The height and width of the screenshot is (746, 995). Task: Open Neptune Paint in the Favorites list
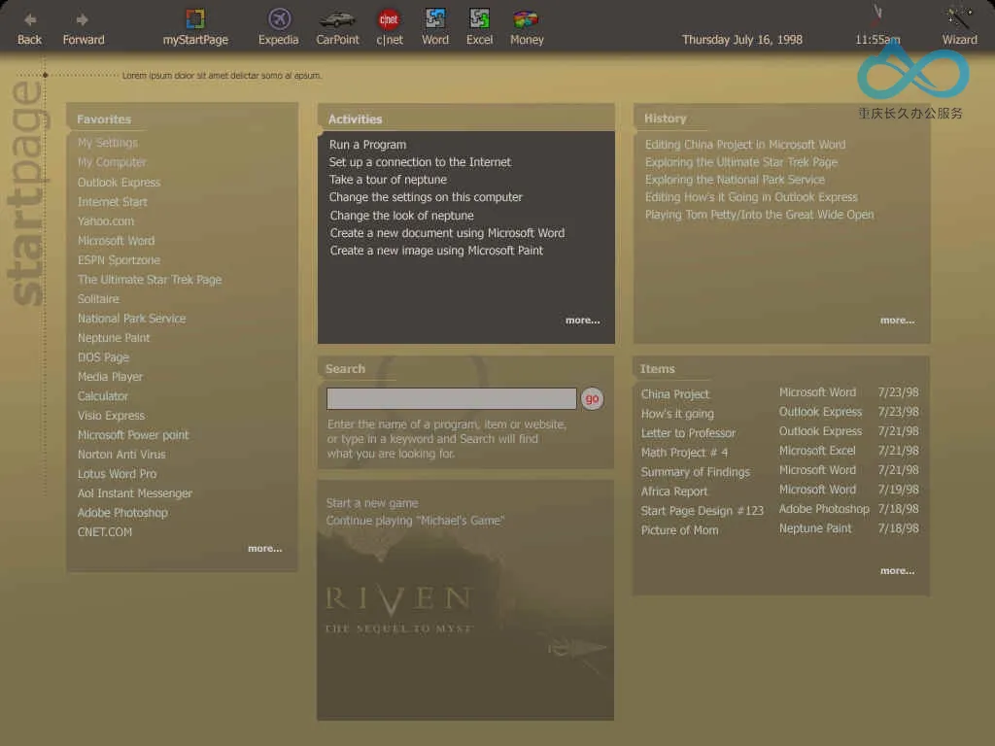coord(114,338)
